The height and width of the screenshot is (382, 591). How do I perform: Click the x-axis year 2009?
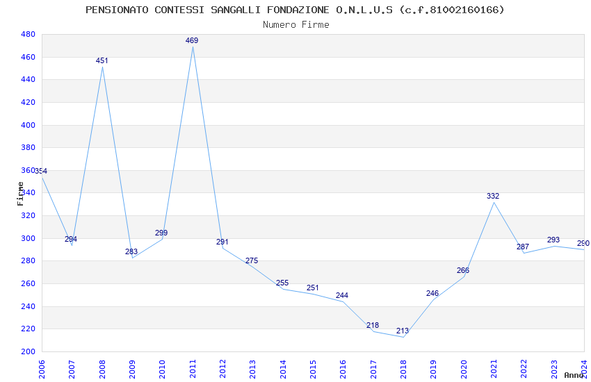click(132, 369)
